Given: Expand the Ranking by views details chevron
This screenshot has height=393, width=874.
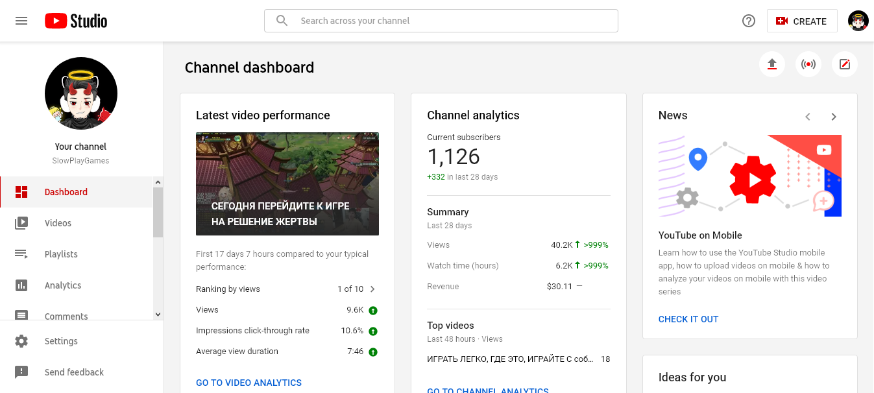Looking at the screenshot, I should point(372,289).
